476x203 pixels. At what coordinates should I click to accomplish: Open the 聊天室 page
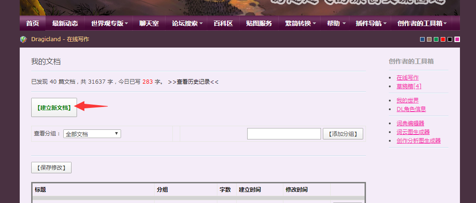click(x=149, y=23)
